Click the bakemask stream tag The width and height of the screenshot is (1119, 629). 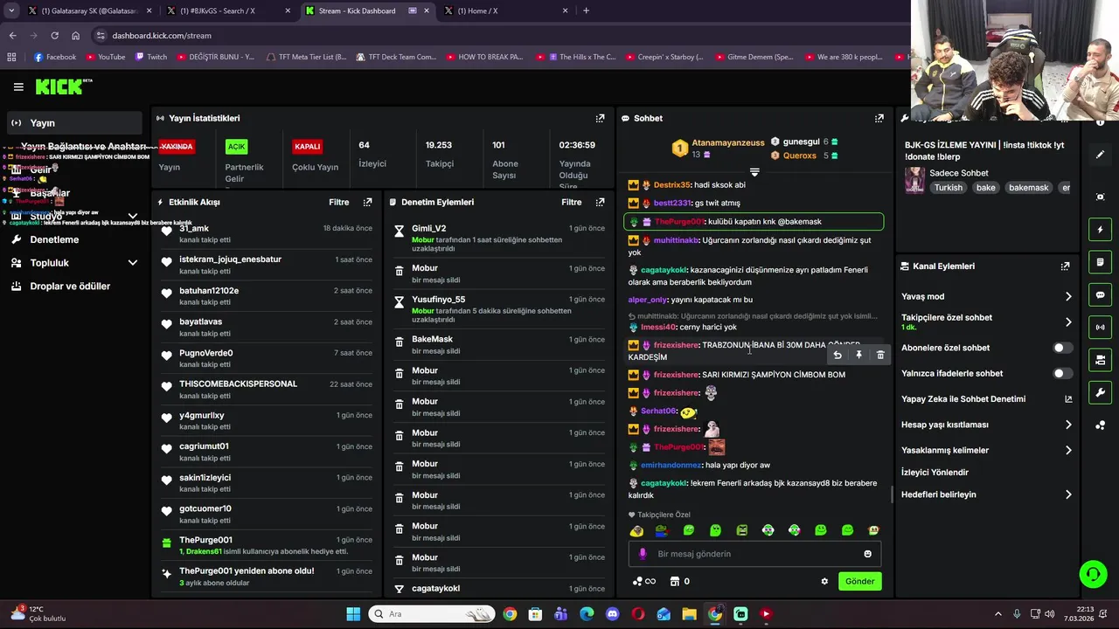(x=1028, y=188)
